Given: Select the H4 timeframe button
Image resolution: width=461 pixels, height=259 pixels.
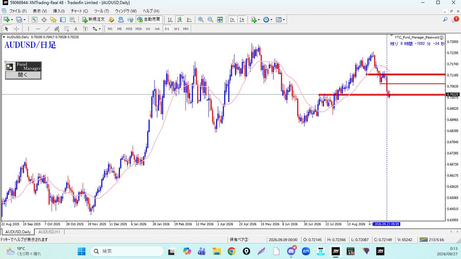Looking at the screenshot, I should [157, 29].
